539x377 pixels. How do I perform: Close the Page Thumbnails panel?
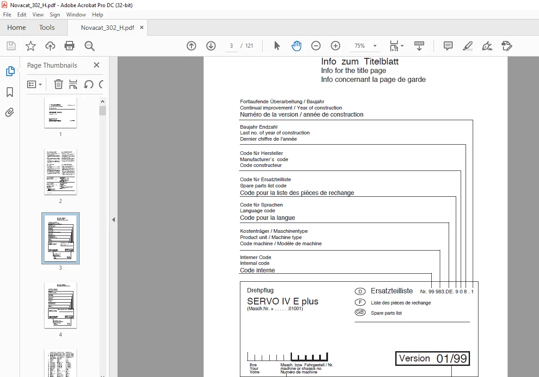(x=97, y=65)
